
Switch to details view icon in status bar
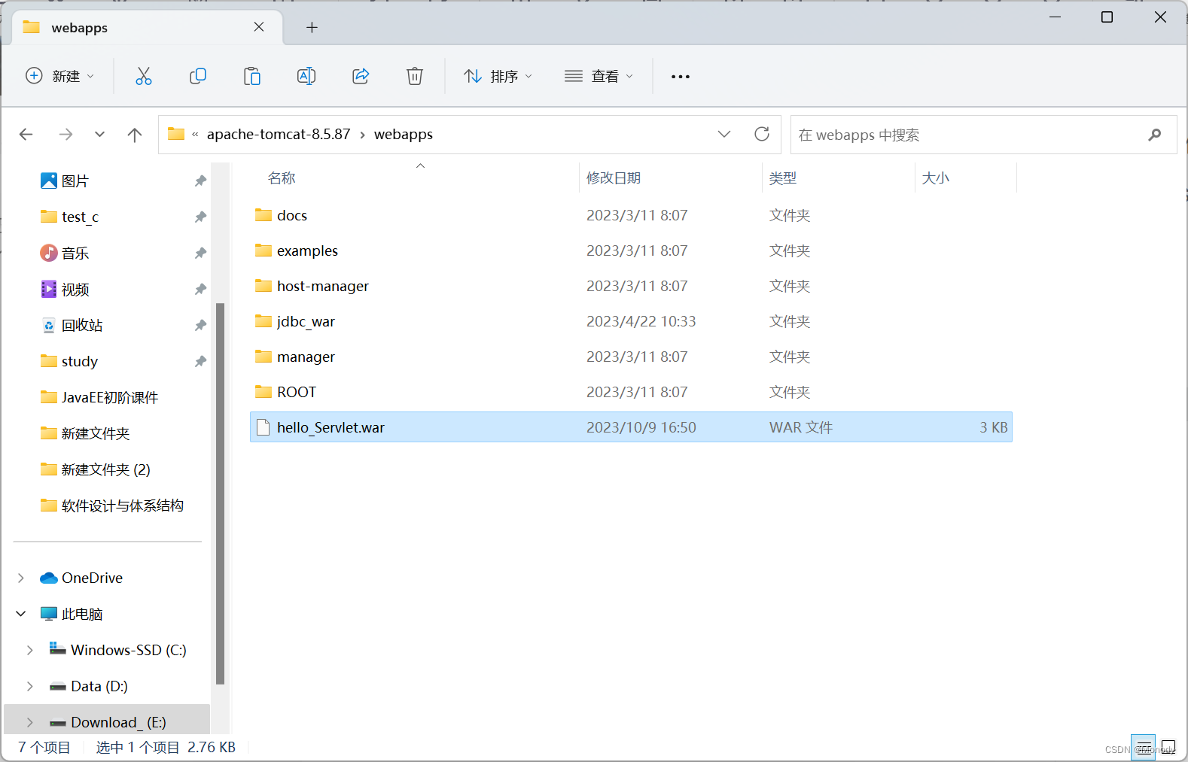1144,747
